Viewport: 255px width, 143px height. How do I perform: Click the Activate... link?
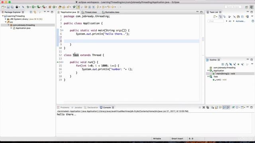(x=240, y=21)
